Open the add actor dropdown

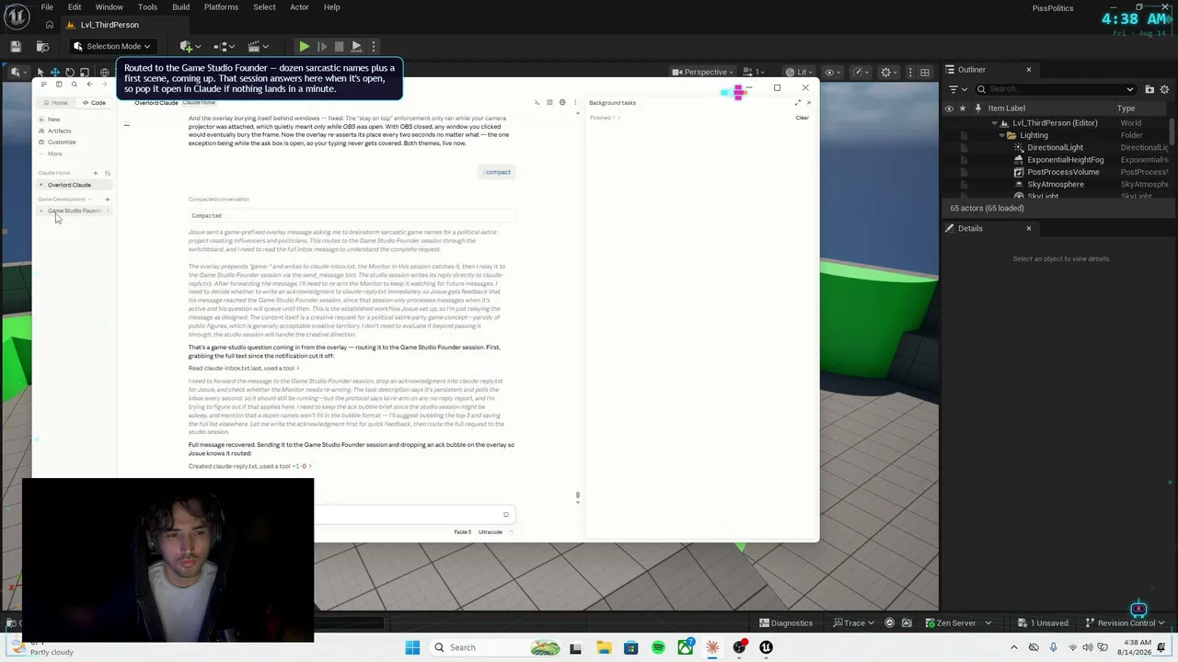(189, 46)
